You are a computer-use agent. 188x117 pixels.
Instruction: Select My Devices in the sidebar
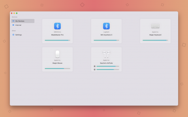[x=23, y=21]
